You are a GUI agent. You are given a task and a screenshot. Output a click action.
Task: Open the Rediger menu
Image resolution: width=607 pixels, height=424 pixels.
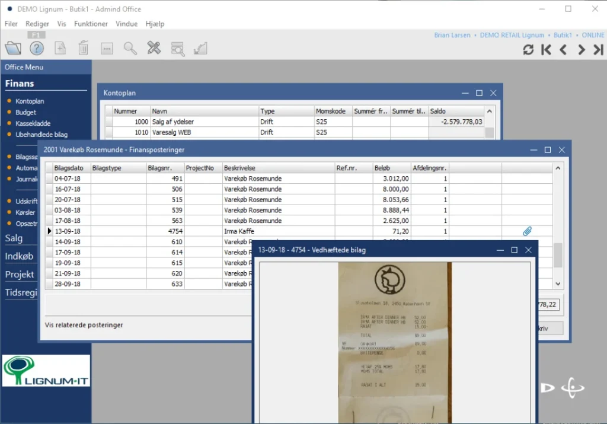37,24
